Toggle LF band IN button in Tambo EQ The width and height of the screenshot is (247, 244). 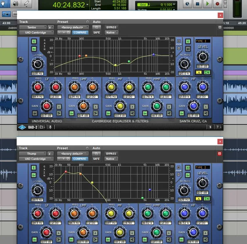[x=35, y=113]
